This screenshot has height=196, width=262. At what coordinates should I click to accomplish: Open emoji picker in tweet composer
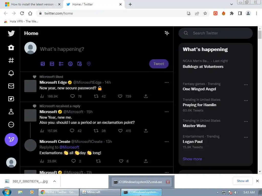pyautogui.click(x=70, y=64)
